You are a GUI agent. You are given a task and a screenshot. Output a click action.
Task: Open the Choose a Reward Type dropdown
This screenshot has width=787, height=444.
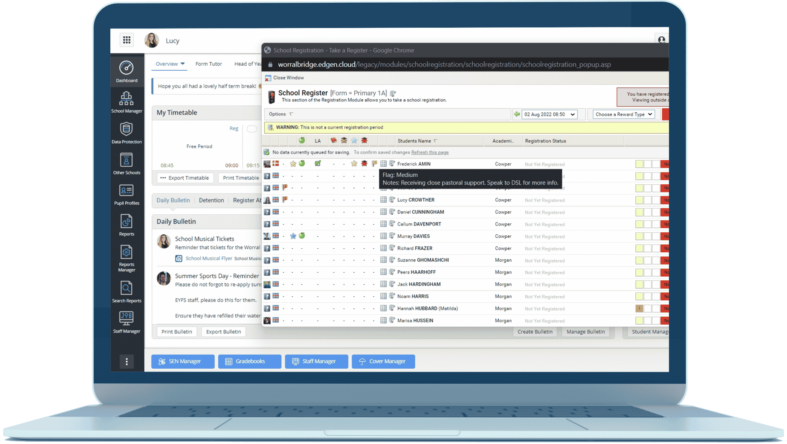pyautogui.click(x=624, y=114)
